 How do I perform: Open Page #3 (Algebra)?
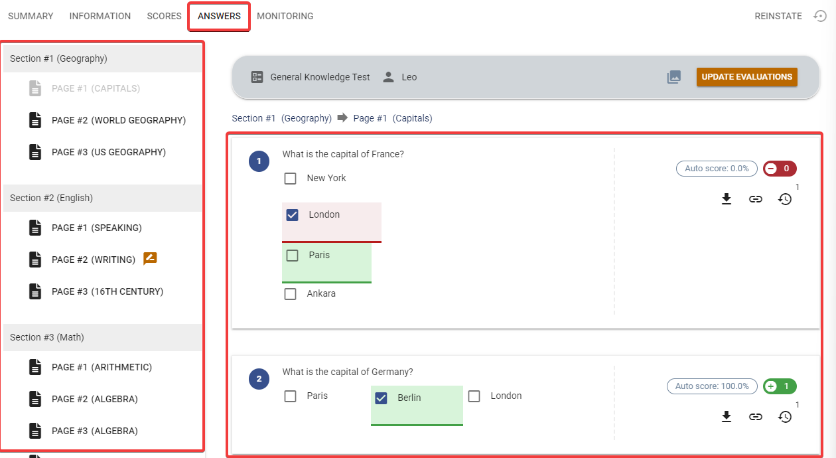(95, 431)
